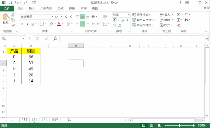210x128 pixels.
Task: Click the Clear eraser icon
Action: point(179,25)
